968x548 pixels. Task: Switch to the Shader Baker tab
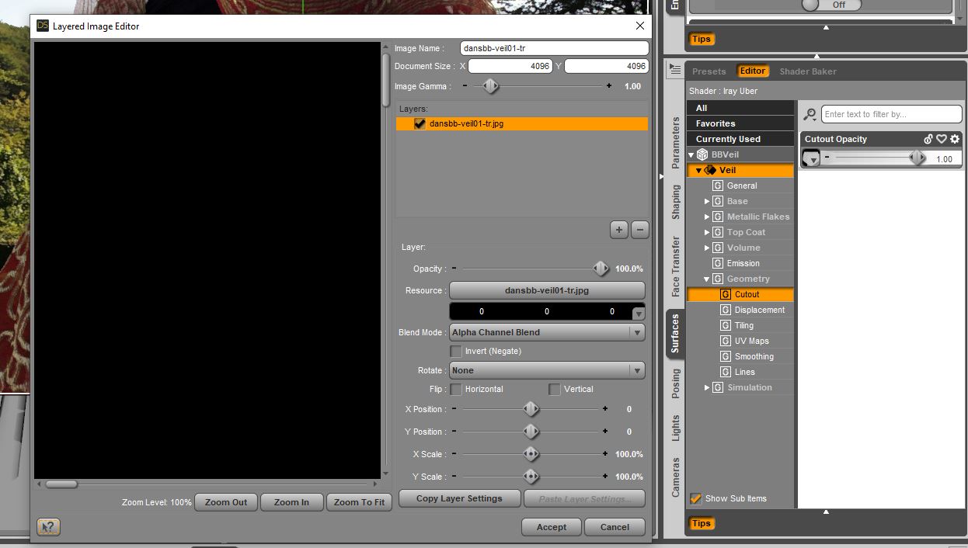point(808,71)
